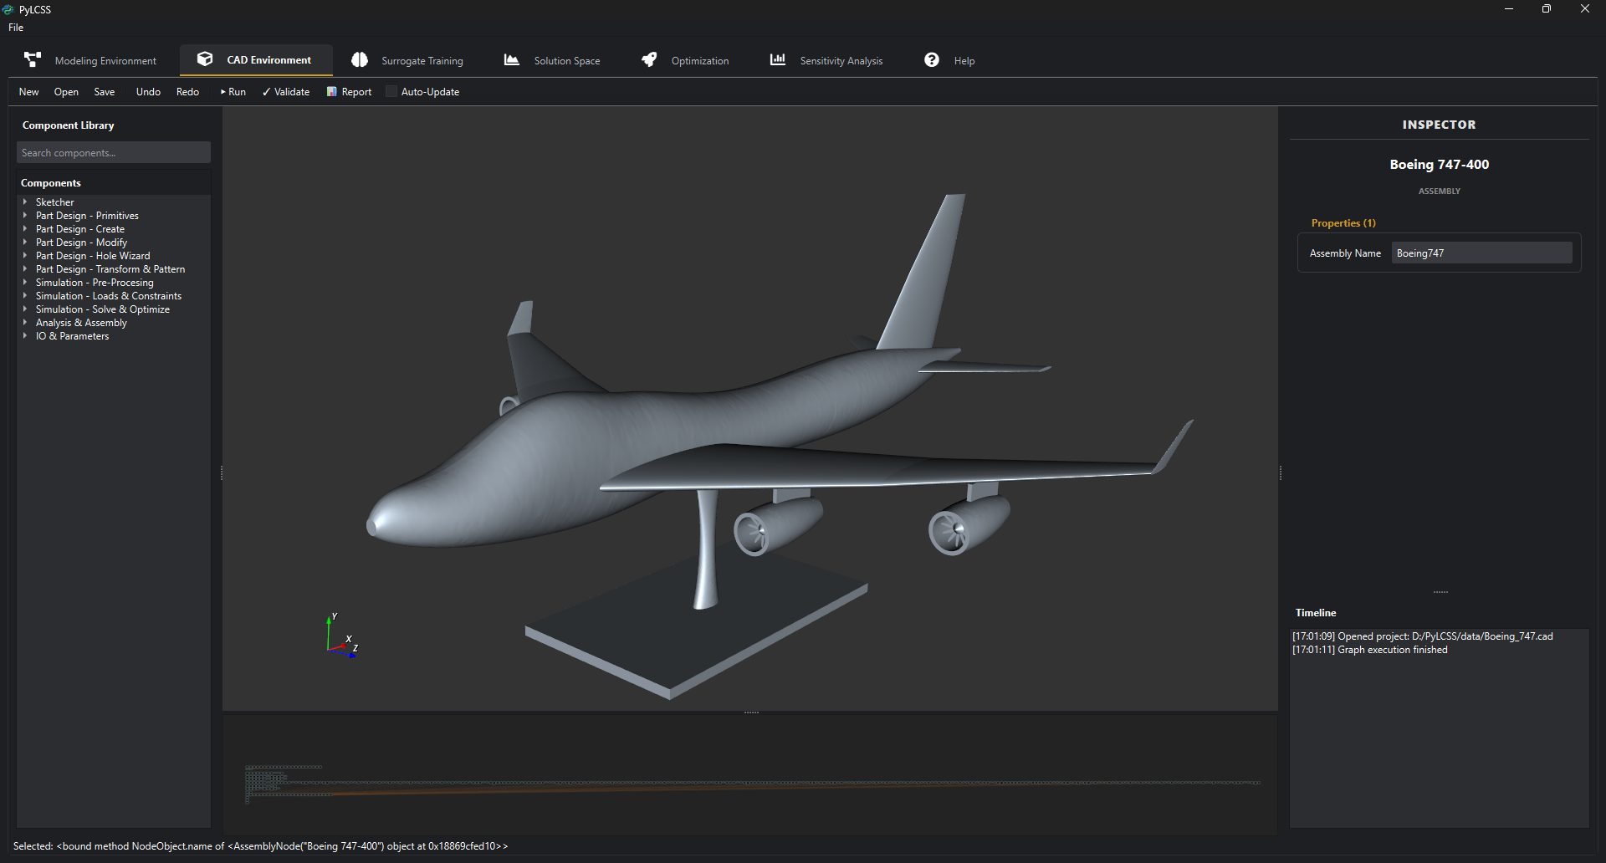Enable the Auto-Update checkbox

click(391, 92)
